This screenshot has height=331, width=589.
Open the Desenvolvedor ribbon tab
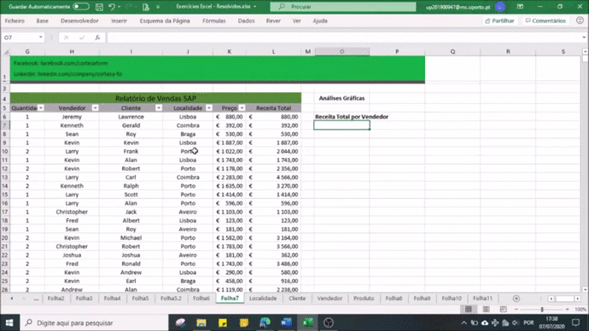pos(79,21)
